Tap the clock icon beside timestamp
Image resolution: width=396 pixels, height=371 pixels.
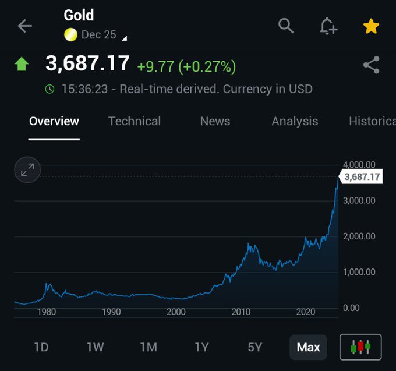click(49, 89)
